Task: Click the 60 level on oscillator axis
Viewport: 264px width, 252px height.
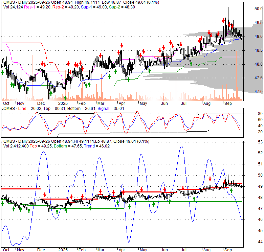Action: [260, 120]
